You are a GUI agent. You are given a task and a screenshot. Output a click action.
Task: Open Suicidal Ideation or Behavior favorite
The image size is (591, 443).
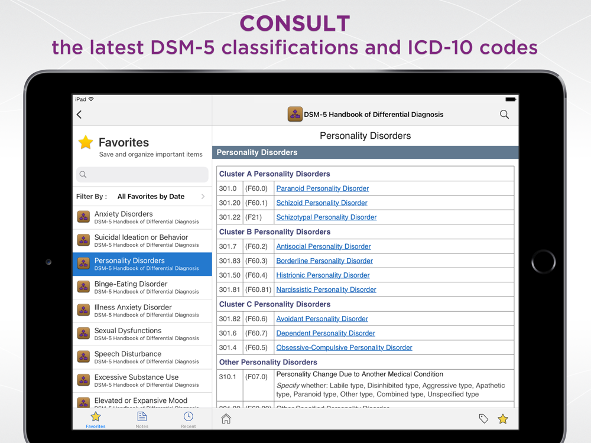(x=142, y=241)
